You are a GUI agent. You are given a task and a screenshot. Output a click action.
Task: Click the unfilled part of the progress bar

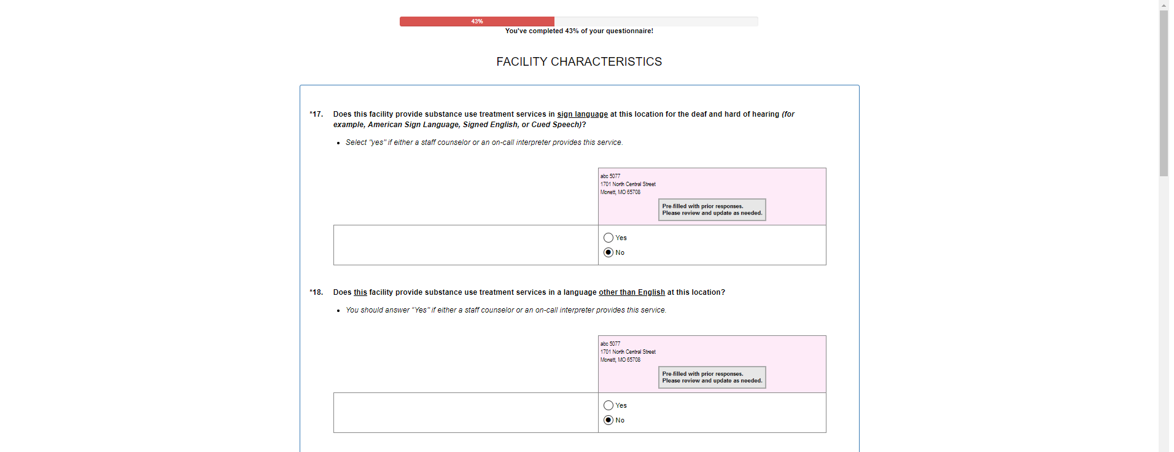pos(656,21)
